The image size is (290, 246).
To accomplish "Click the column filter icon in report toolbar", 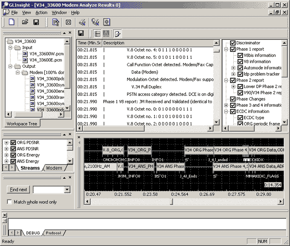I will 106,34.
